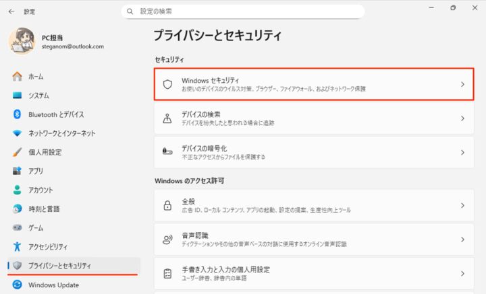The width and height of the screenshot is (486, 294).
Task: Select ホーム in the sidebar
Action: (36, 77)
